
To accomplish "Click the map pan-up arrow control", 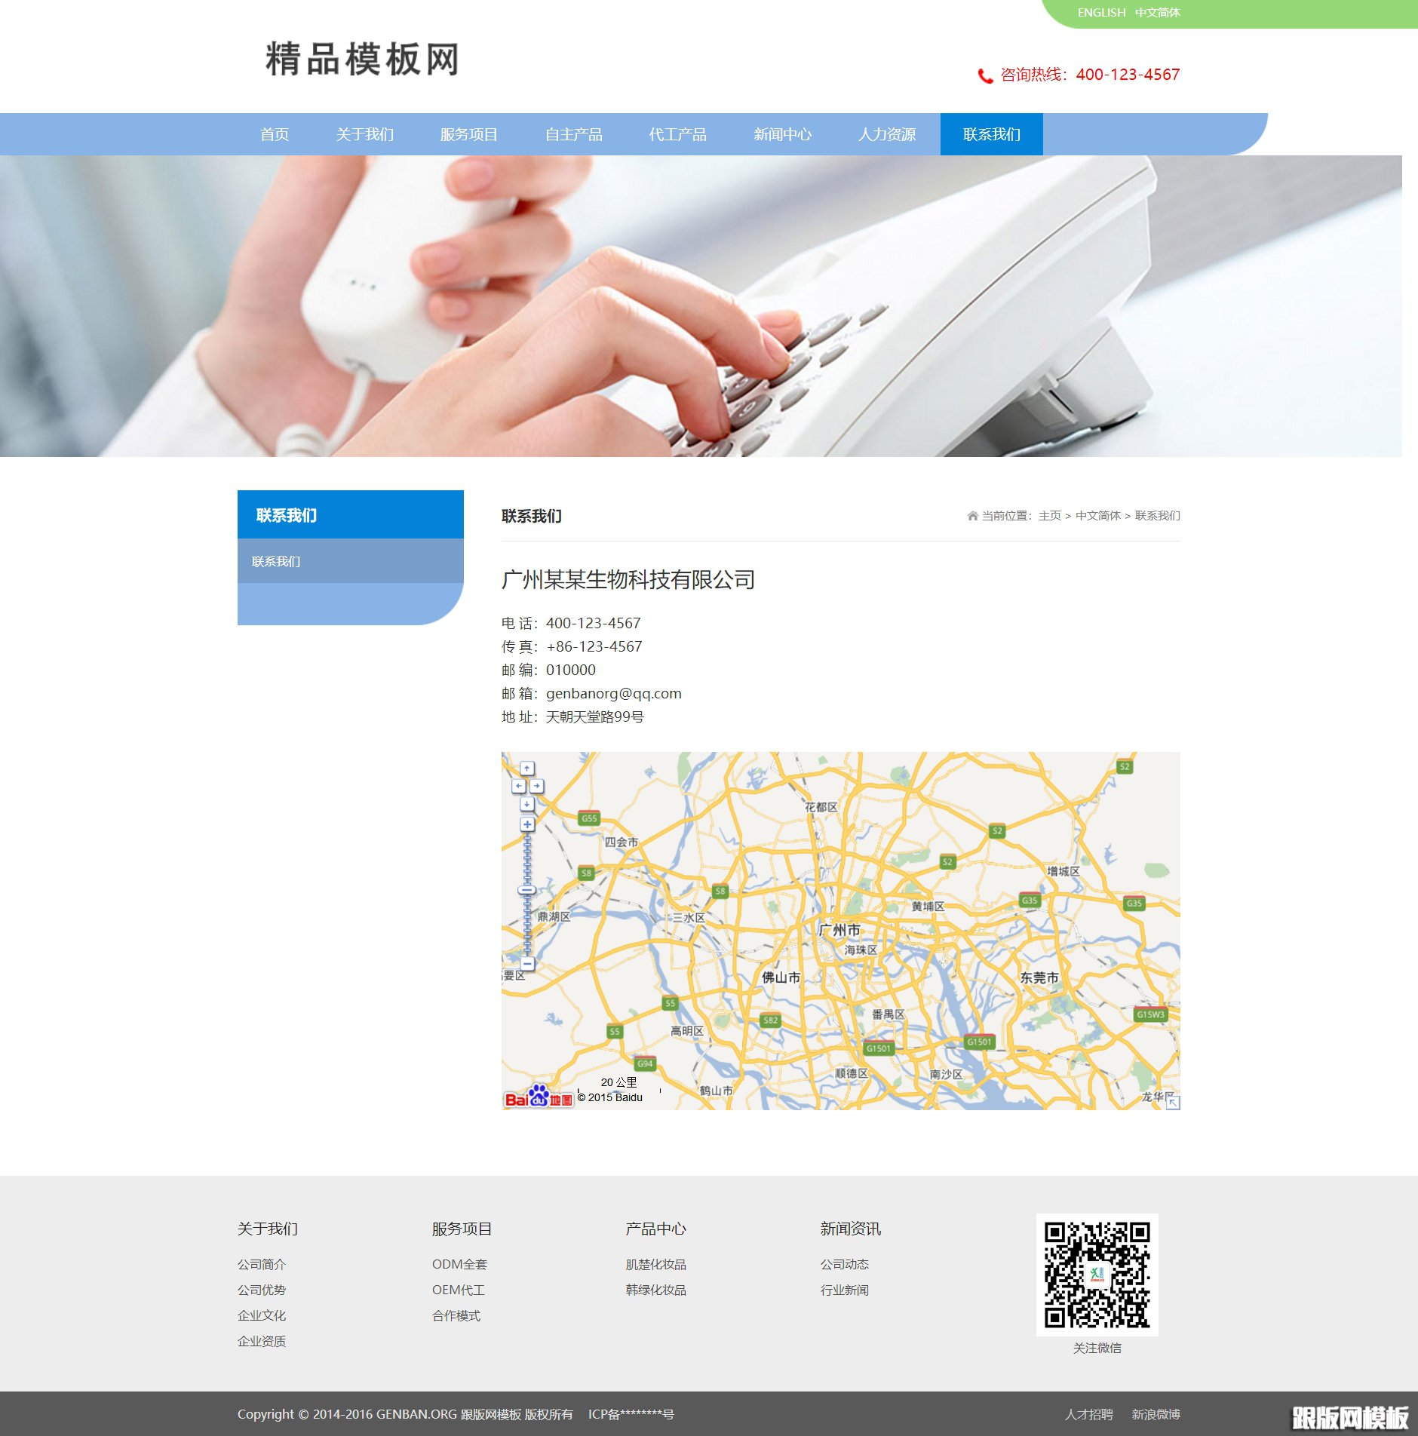I will 527,769.
